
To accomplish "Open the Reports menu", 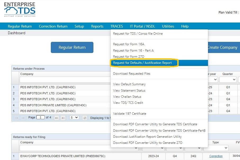I will (x=97, y=26).
